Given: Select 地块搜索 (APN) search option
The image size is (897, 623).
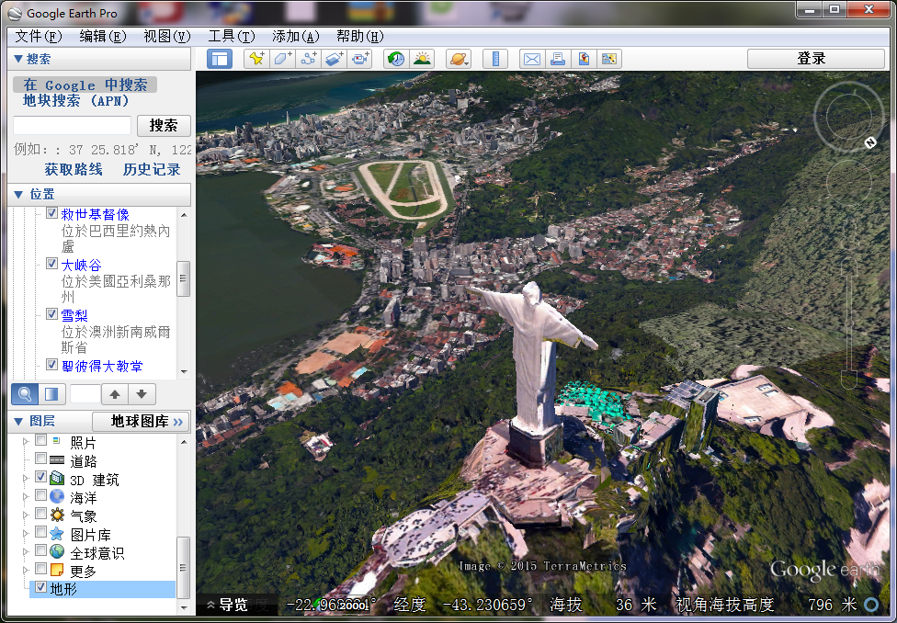Looking at the screenshot, I should coord(76,101).
